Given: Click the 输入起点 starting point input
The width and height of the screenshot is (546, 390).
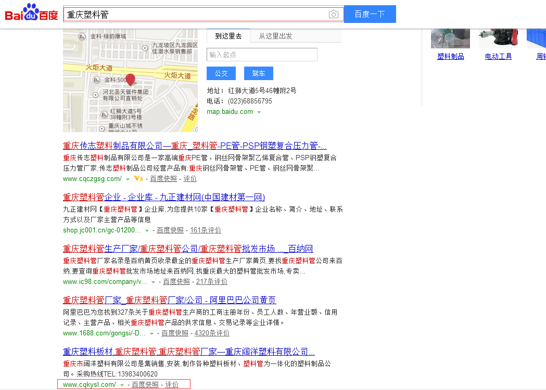Looking at the screenshot, I should pos(262,54).
